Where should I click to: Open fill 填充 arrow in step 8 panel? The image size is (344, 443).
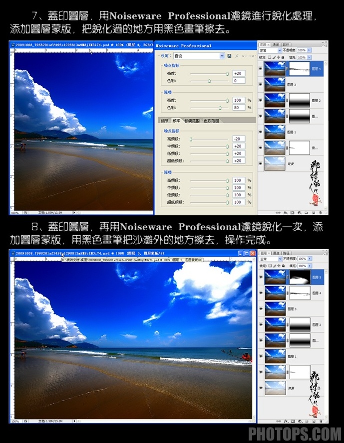tap(310, 266)
